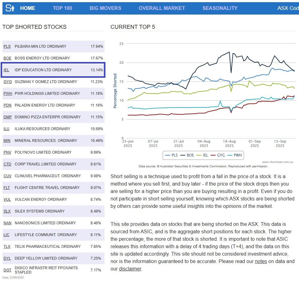Open the HOME navigation tab
This screenshot has height=281, width=299.
click(x=28, y=8)
